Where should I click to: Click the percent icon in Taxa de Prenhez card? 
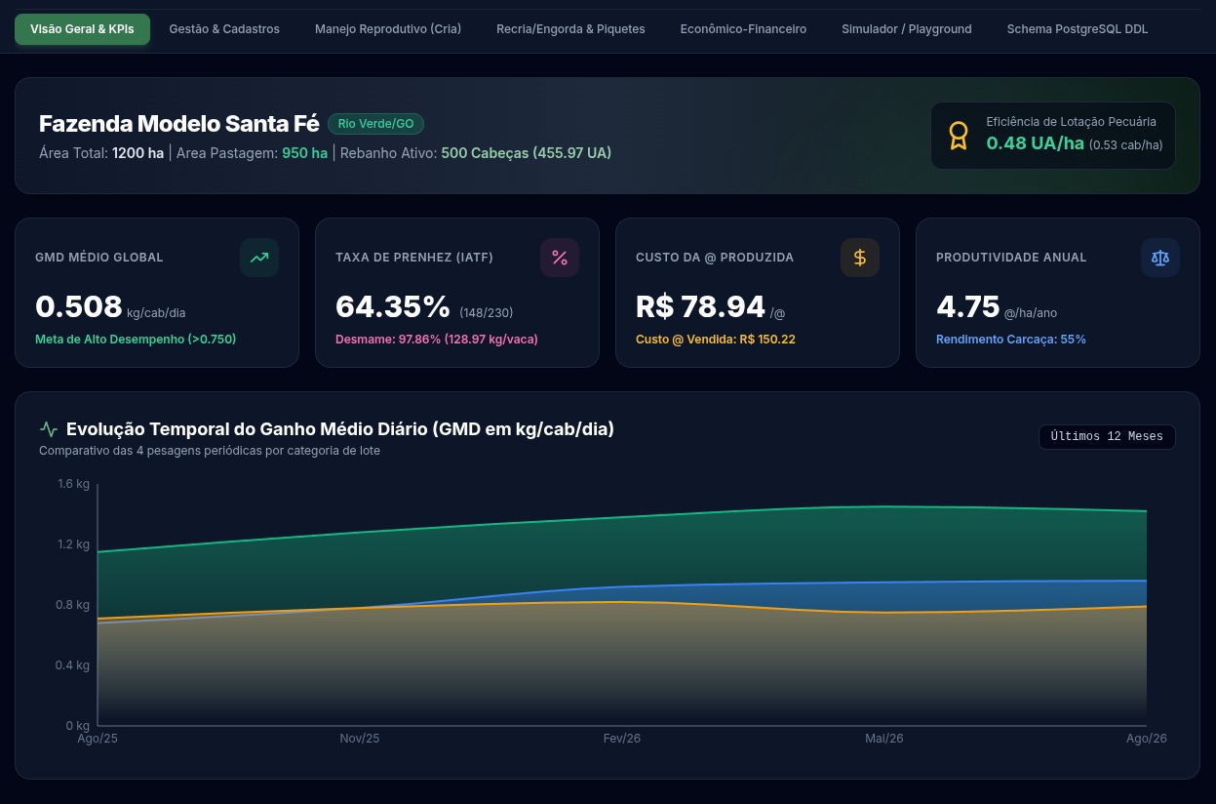pyautogui.click(x=560, y=258)
